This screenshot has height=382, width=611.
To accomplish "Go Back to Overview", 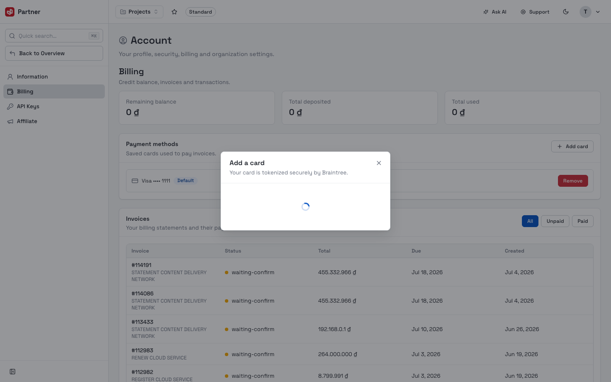I will (54, 53).
